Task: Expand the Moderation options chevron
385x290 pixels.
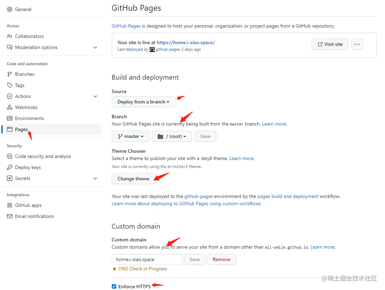Action: click(x=95, y=47)
